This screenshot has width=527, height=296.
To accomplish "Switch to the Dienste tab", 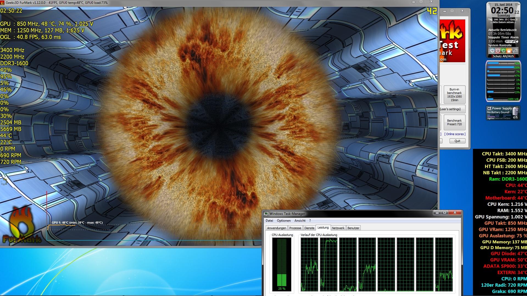I will pos(309,228).
